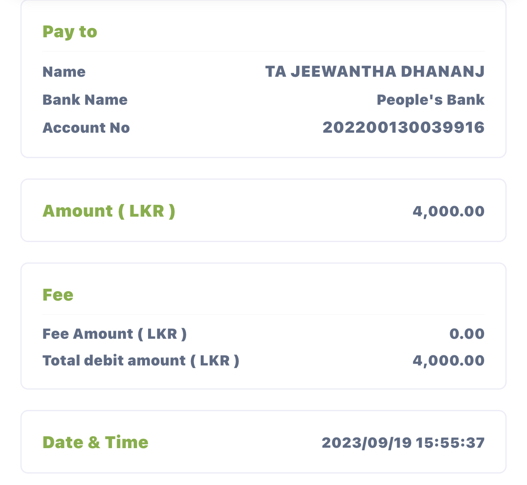Tap the green Pay to heading
This screenshot has width=527, height=485.
[70, 32]
